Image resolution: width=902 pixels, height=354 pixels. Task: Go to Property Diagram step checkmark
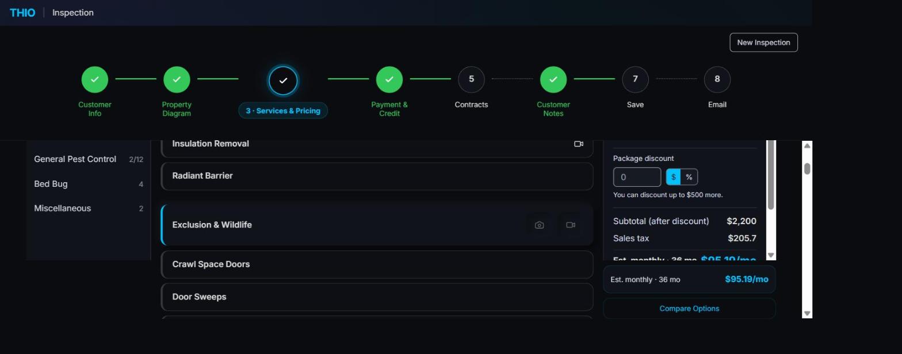pyautogui.click(x=177, y=79)
